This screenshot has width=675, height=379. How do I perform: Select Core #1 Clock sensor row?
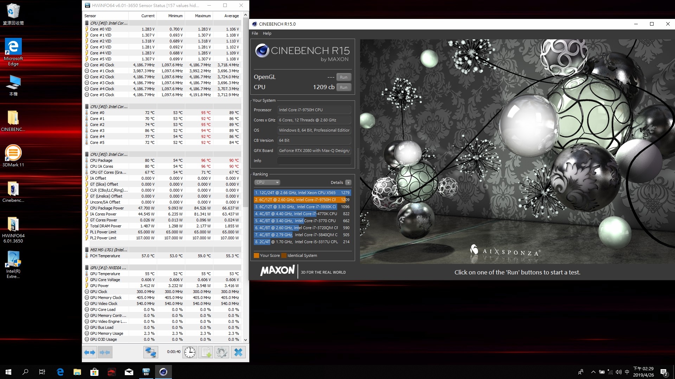pyautogui.click(x=162, y=71)
